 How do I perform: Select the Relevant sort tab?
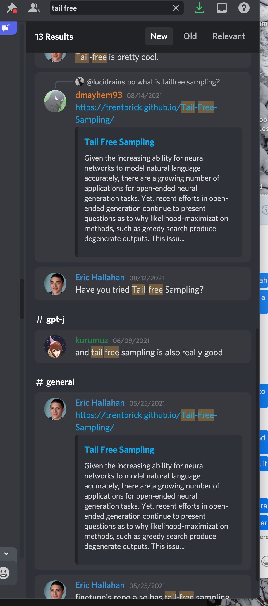click(x=229, y=36)
